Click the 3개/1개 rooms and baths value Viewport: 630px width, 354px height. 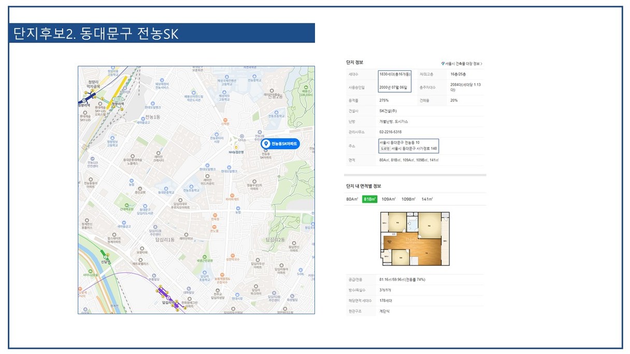pos(385,290)
